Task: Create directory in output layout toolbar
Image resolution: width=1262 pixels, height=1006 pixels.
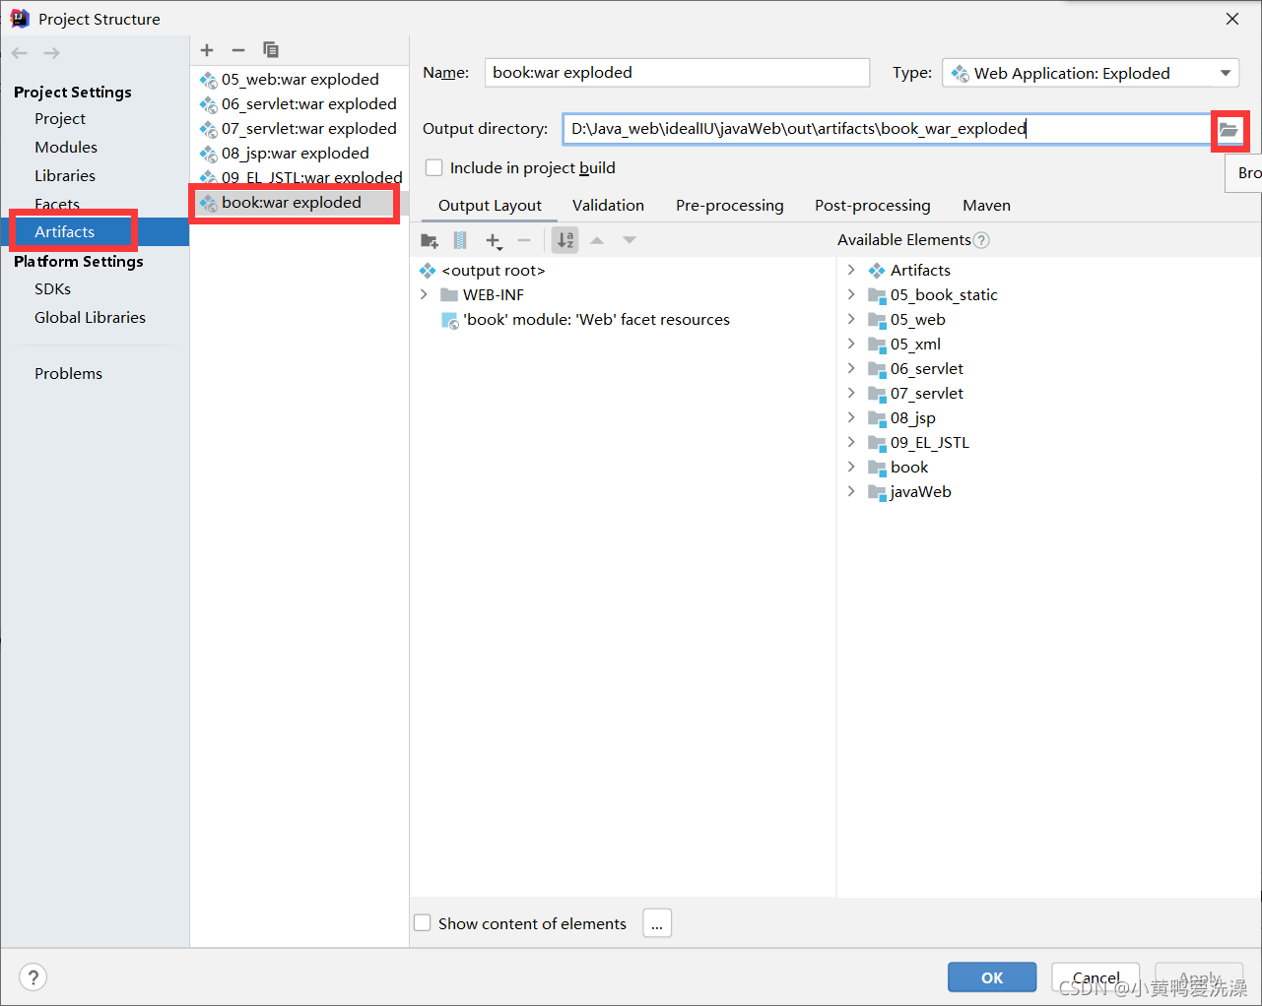Action: 430,240
